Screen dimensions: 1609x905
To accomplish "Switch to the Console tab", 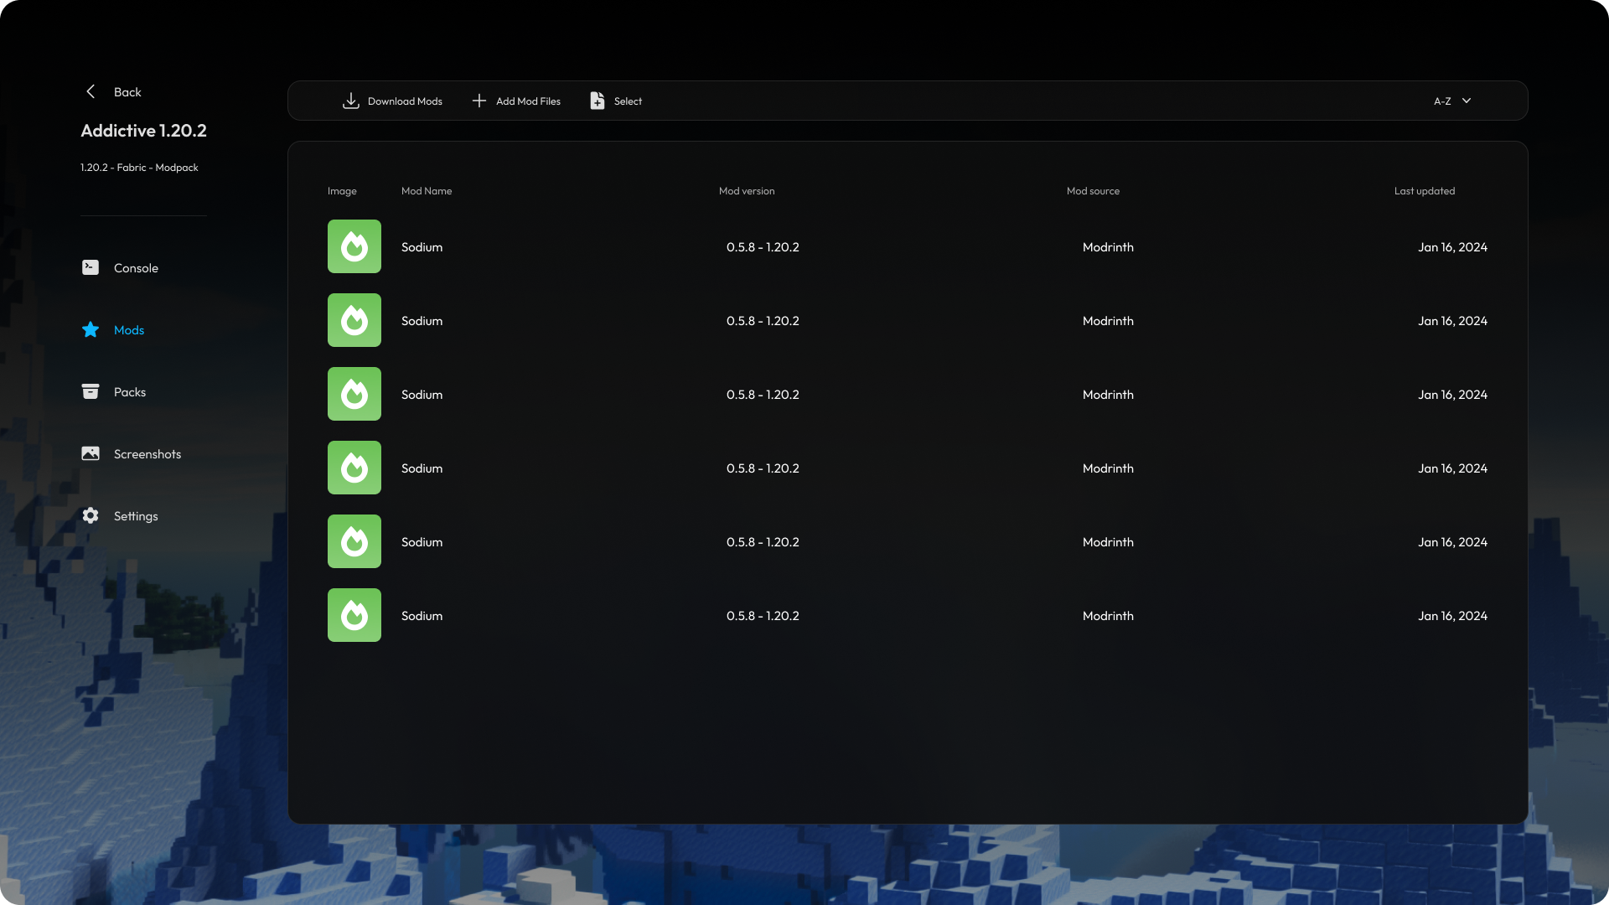I will click(x=136, y=268).
